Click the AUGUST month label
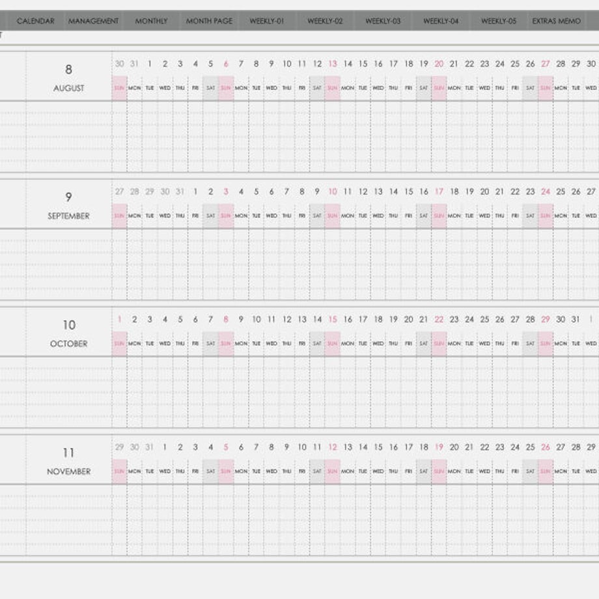599x599 pixels. coord(69,89)
